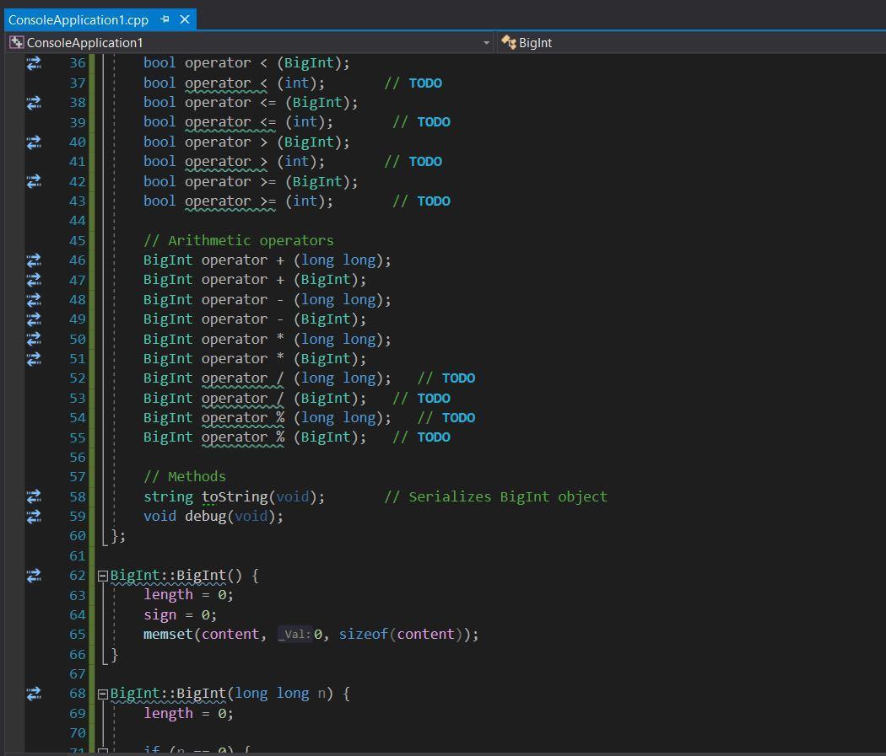Click the '_Val:' parameter hint in memset
This screenshot has width=886, height=756.
[294, 635]
